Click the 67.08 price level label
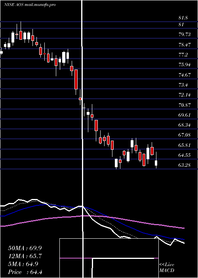198x278 pixels. point(185,135)
